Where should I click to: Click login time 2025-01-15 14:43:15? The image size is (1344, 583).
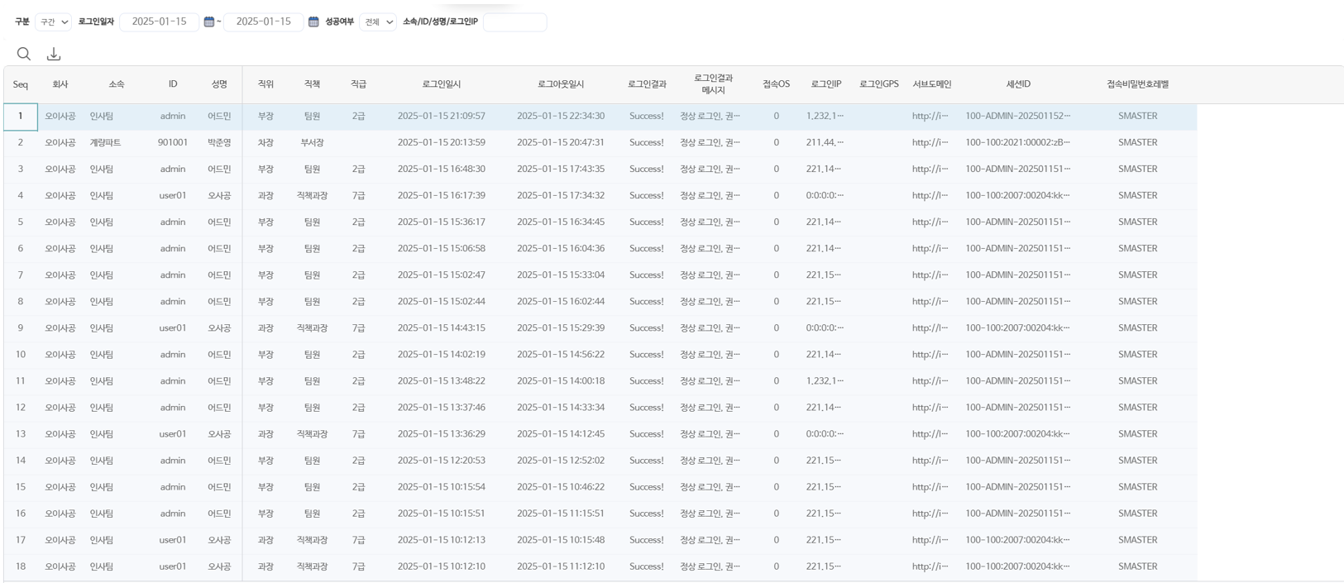[442, 328]
